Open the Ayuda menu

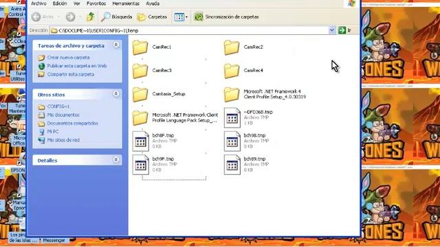point(153,3)
